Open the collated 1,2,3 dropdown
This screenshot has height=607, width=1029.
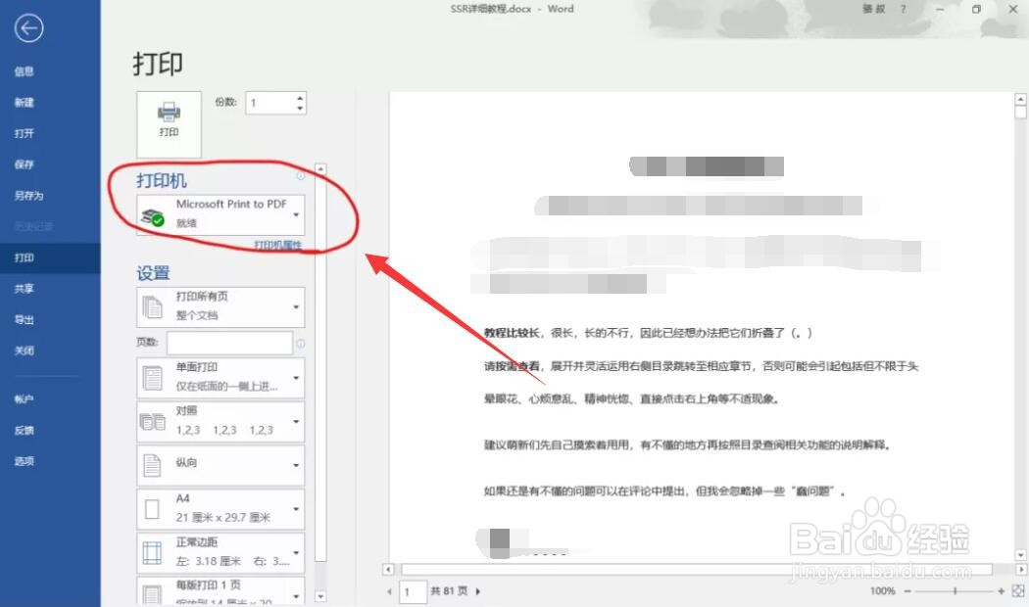tap(220, 422)
